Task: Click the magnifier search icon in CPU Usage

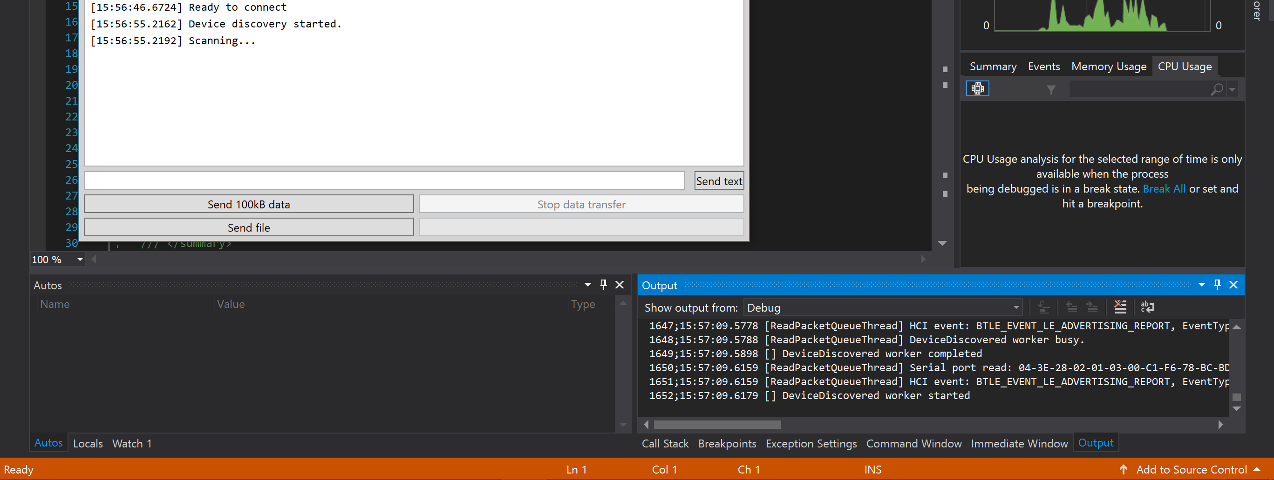Action: pyautogui.click(x=1217, y=89)
